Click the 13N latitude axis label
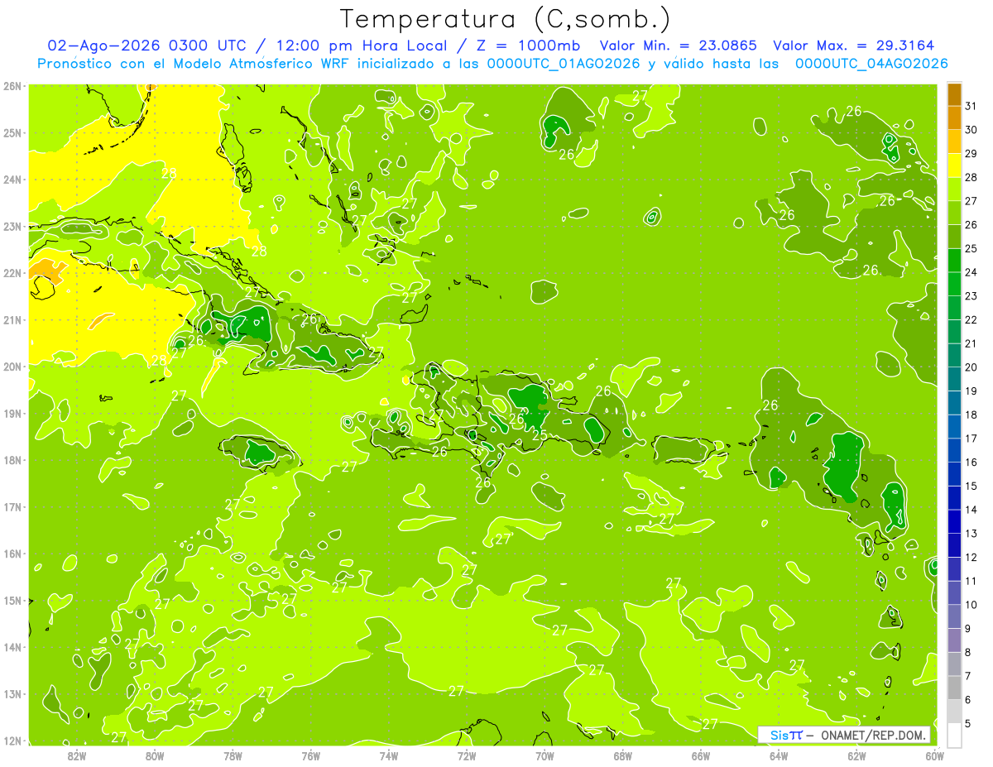993x767 pixels. point(12,694)
